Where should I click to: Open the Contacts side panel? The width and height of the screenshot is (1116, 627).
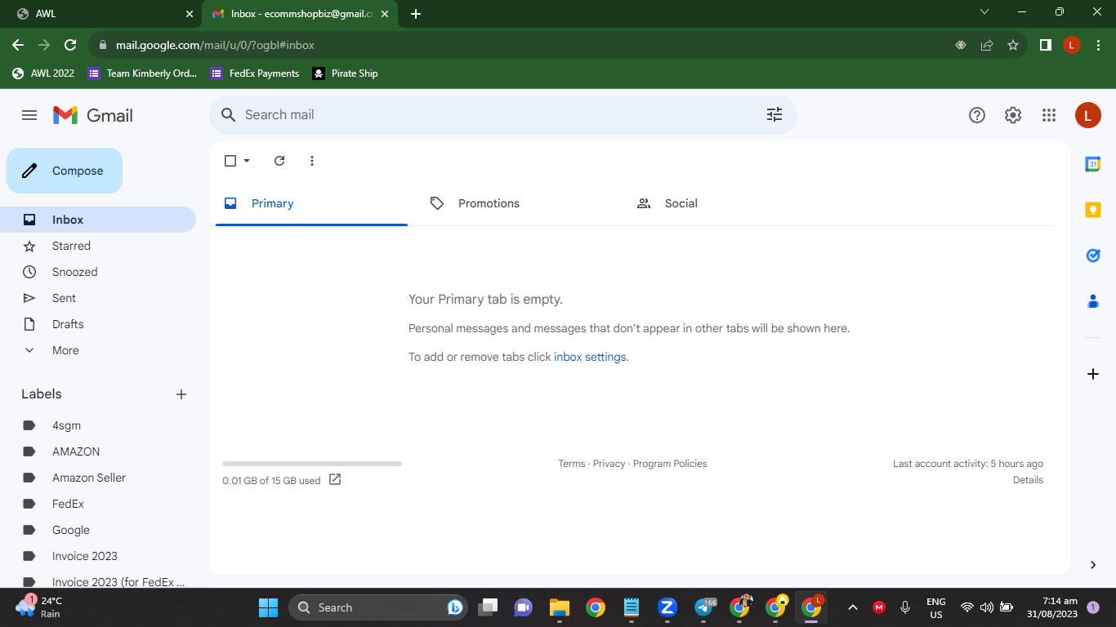[1093, 301]
